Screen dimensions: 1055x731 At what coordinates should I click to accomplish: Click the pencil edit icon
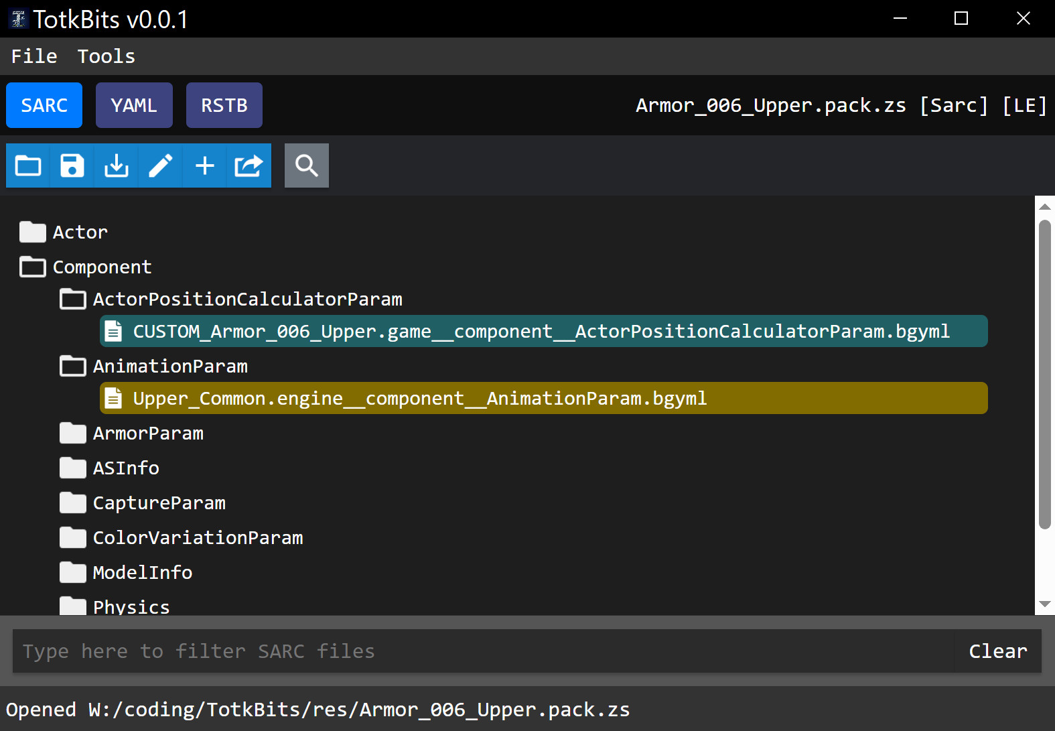(x=161, y=165)
